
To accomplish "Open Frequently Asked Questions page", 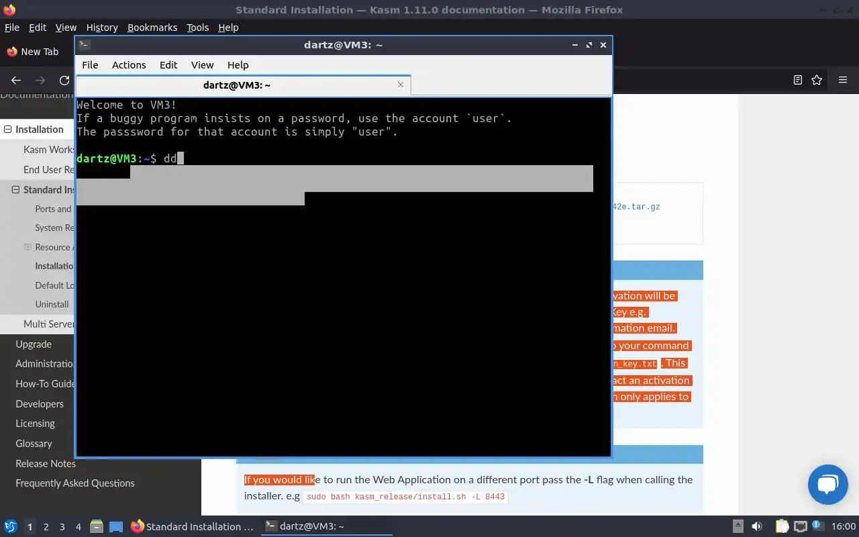I will click(x=75, y=483).
